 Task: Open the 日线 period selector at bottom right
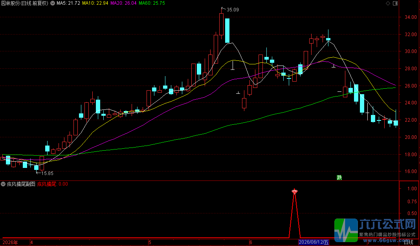408,242
